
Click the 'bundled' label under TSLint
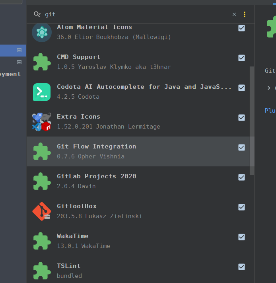(x=70, y=276)
